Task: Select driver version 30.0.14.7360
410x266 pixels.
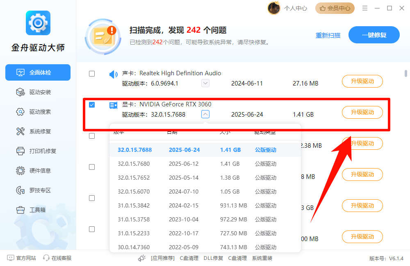Action: [x=205, y=247]
